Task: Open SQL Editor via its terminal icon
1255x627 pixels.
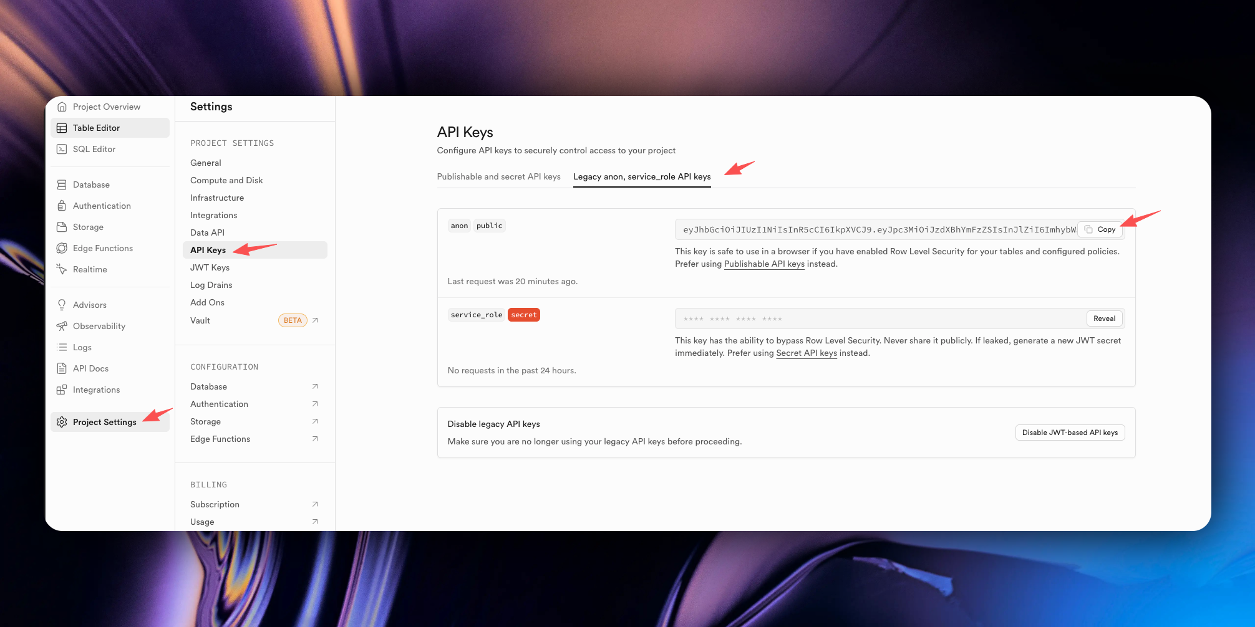Action: [62, 149]
